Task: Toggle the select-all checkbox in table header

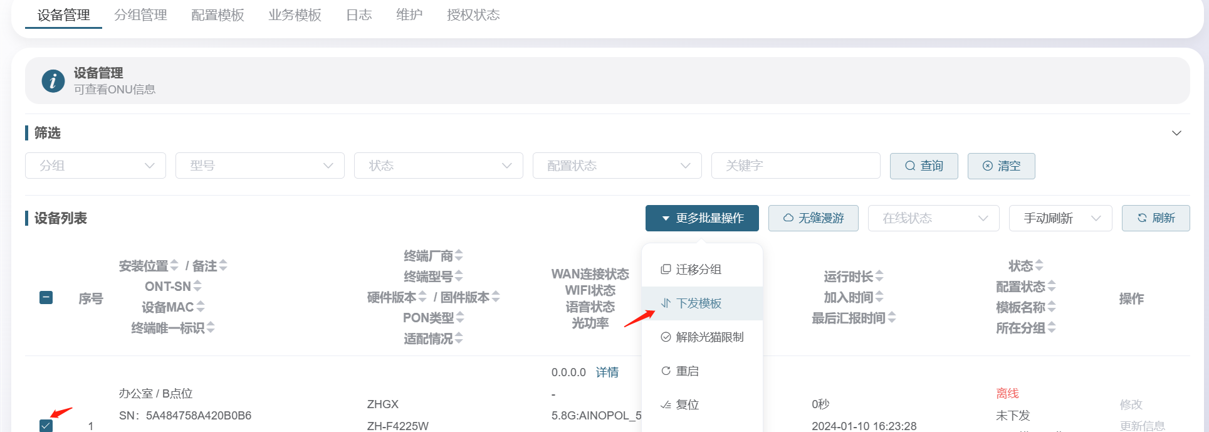Action: pos(46,298)
